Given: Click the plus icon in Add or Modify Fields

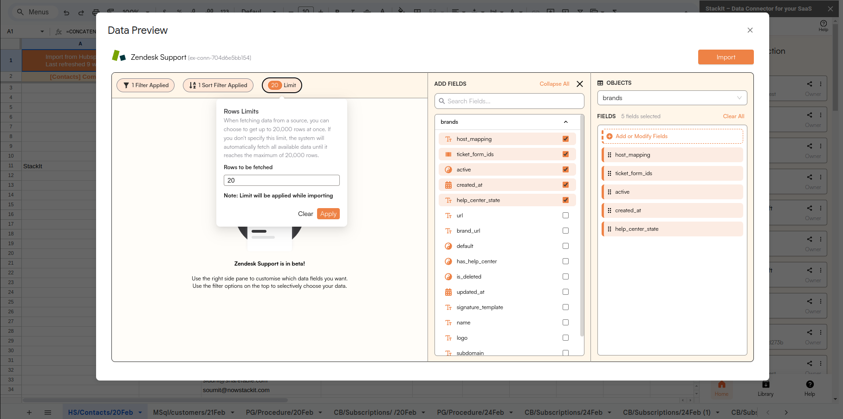Looking at the screenshot, I should 610,136.
